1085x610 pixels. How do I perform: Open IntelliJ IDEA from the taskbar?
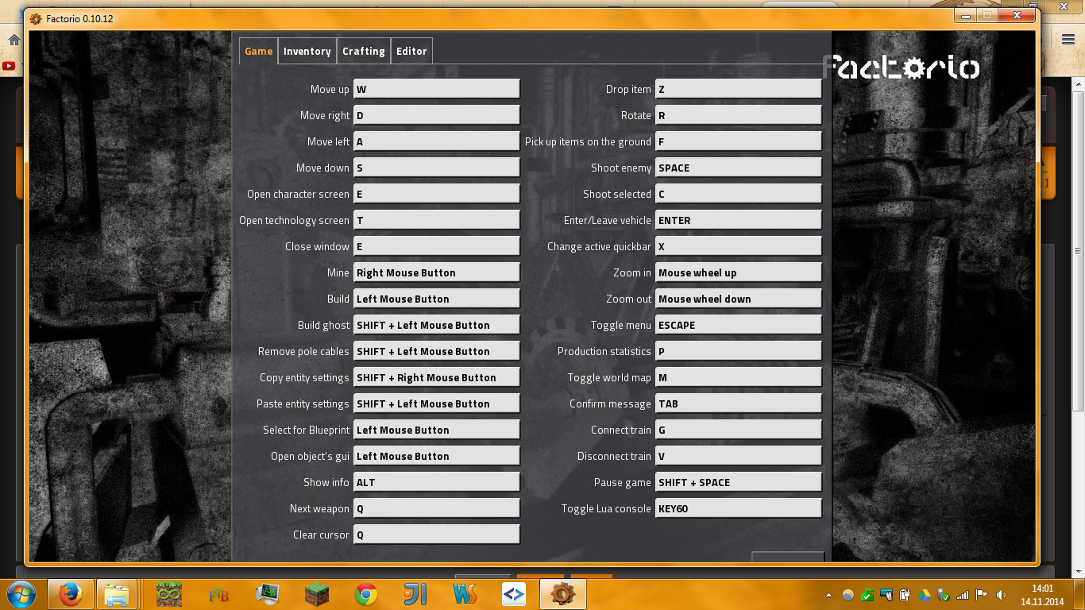pyautogui.click(x=415, y=594)
